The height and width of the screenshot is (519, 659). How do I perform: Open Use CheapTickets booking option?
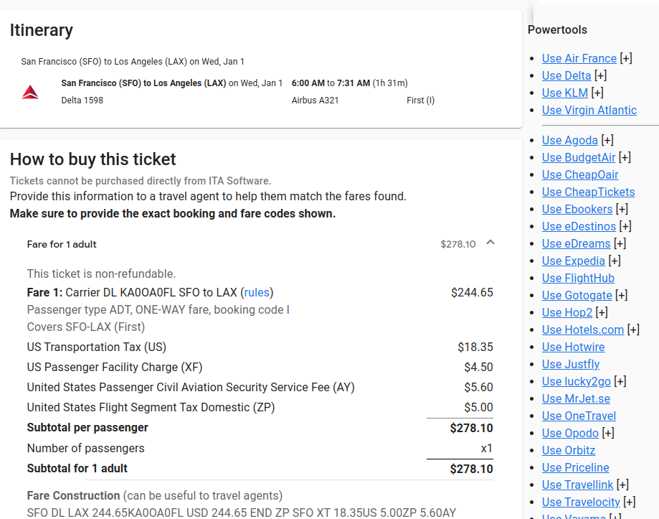(x=588, y=192)
